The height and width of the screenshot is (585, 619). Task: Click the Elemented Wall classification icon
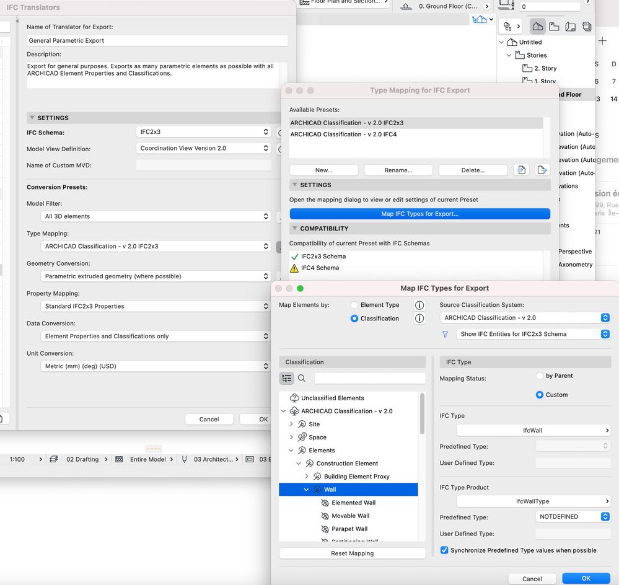point(325,503)
